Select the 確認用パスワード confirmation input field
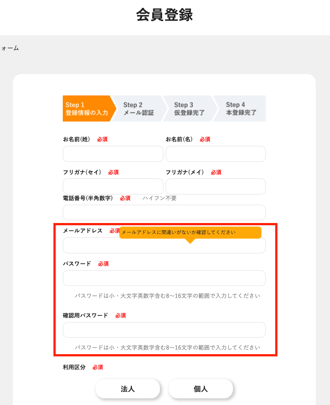 [x=164, y=330]
